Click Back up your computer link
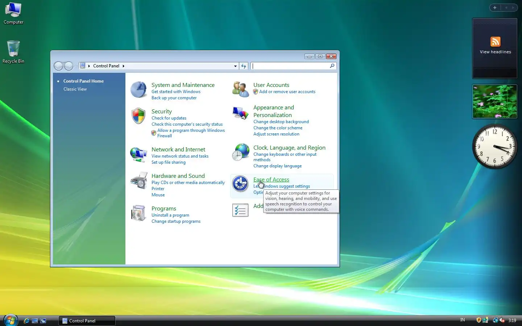This screenshot has width=522, height=326. (x=174, y=98)
